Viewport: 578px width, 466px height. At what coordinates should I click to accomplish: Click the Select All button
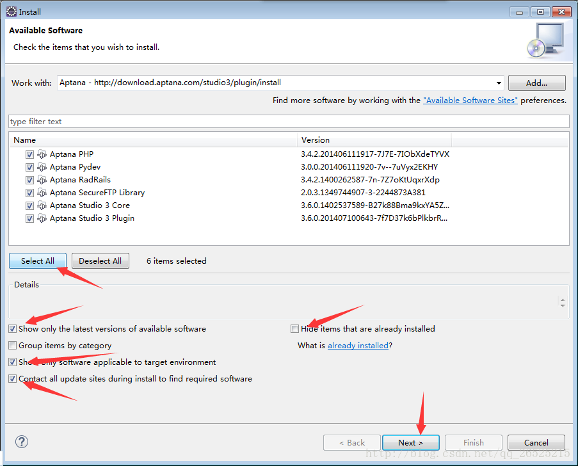[x=38, y=261]
